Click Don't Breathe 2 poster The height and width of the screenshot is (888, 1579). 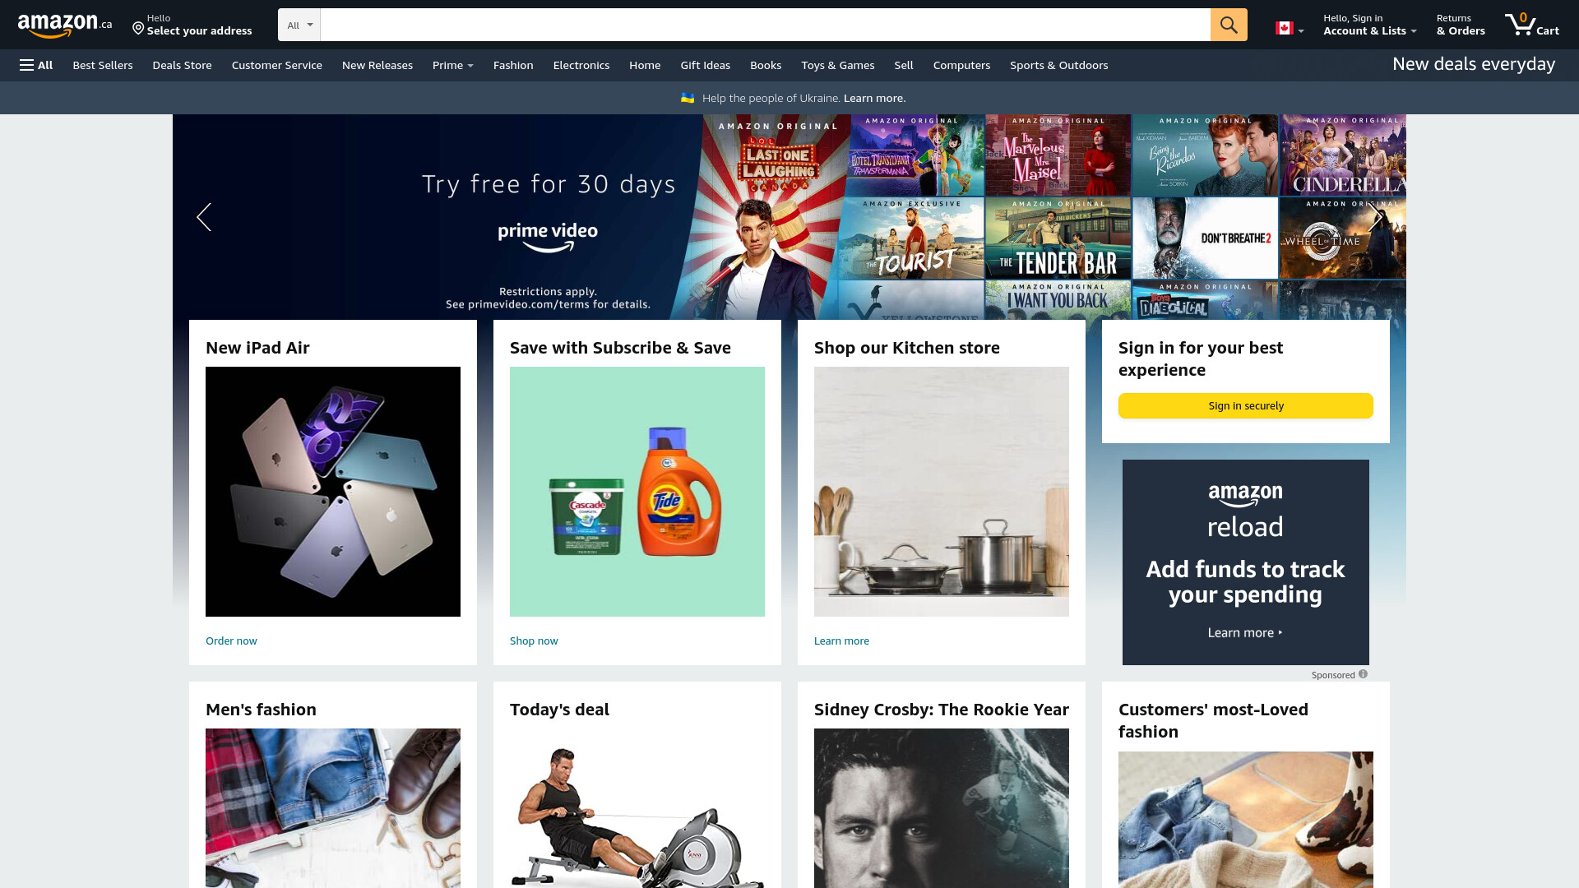pos(1206,238)
